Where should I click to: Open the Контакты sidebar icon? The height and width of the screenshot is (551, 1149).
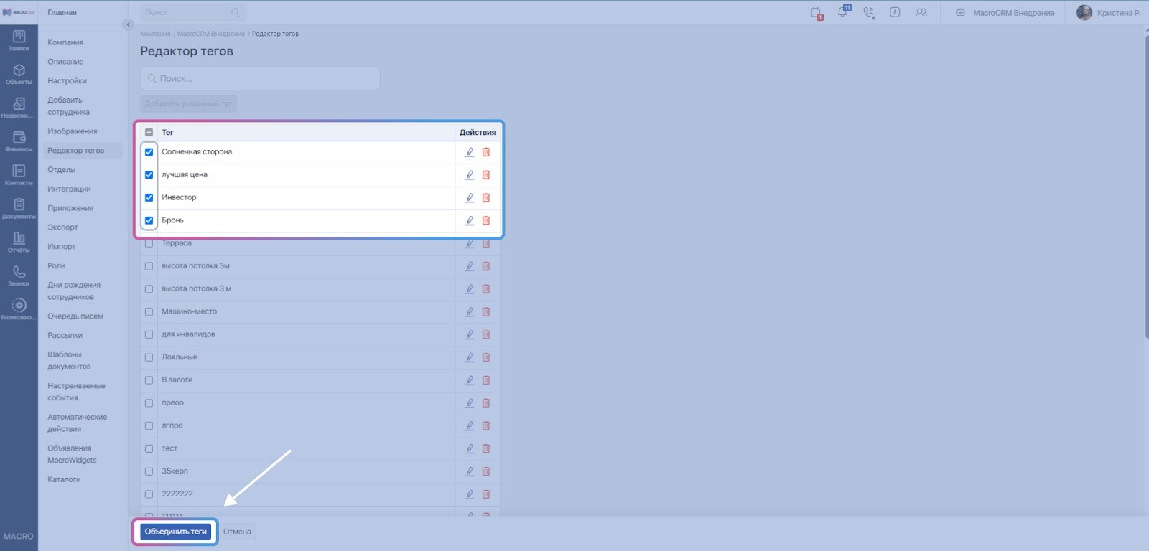pos(19,174)
